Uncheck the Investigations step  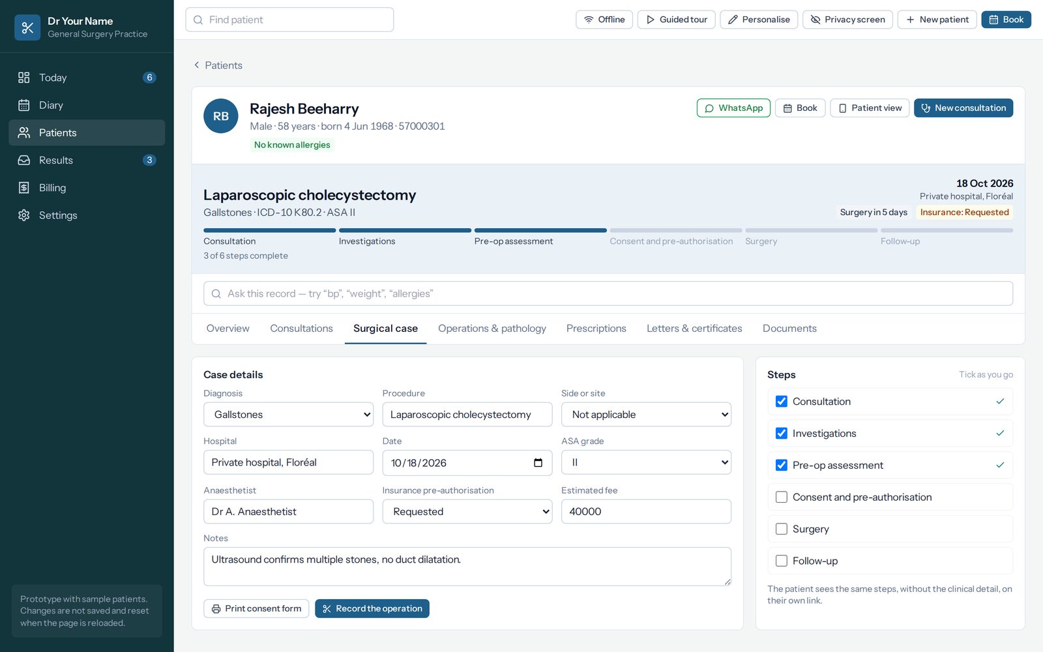782,434
